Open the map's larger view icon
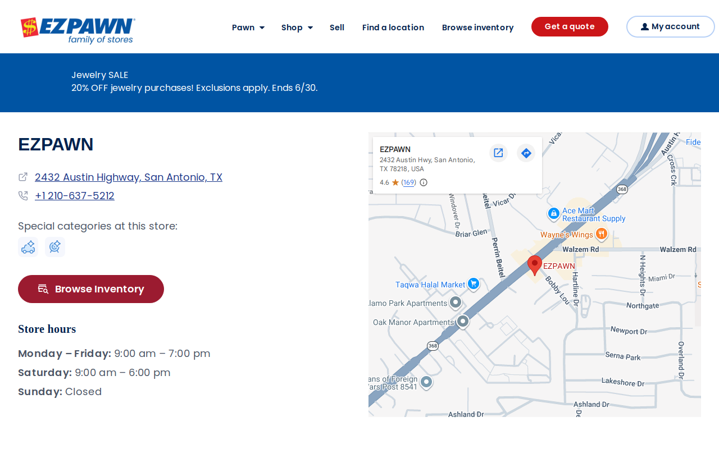The image size is (719, 449). (498, 153)
